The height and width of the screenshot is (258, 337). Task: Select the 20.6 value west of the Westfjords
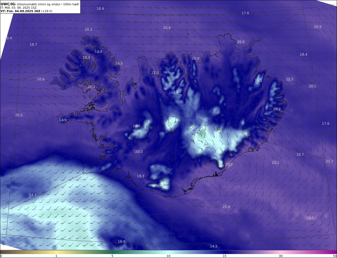pos(41,79)
